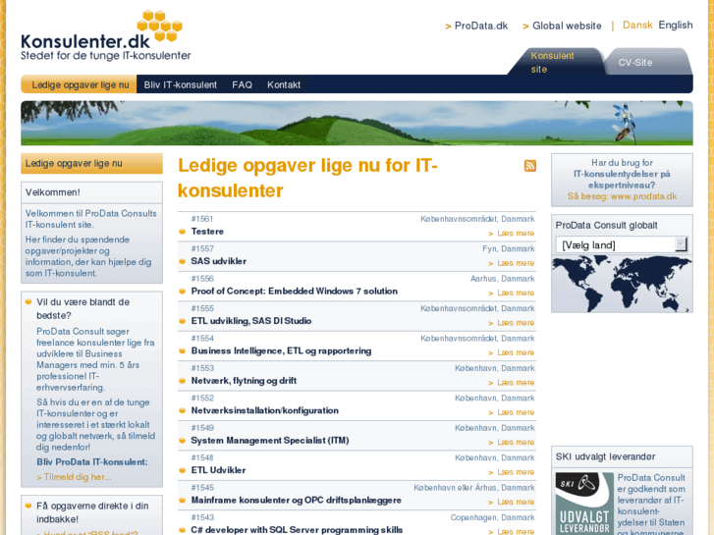
Task: Open Business Intelligence, ETL og rapportering
Action: pyautogui.click(x=282, y=351)
